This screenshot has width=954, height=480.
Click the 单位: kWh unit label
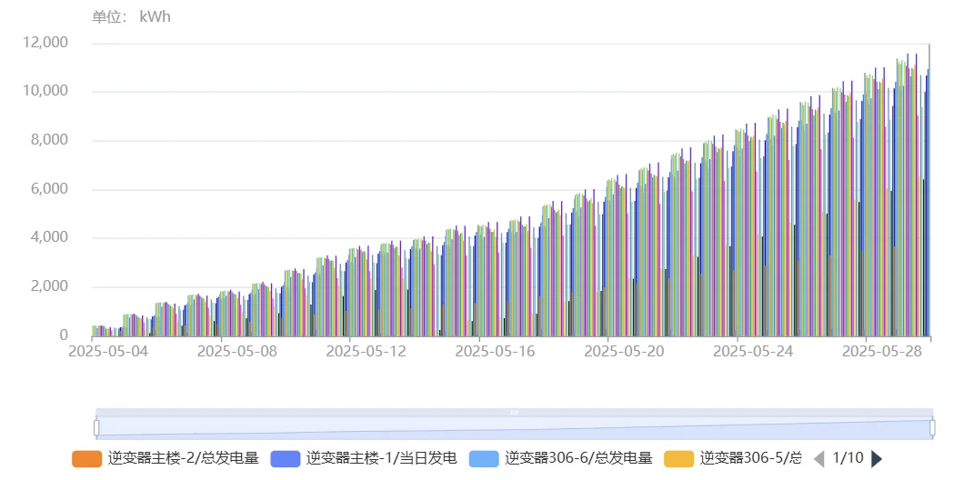point(132,17)
